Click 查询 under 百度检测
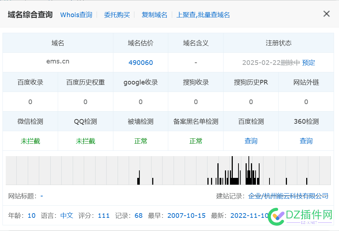Image resolution: width=339 pixels, height=231 pixels. coord(251,141)
